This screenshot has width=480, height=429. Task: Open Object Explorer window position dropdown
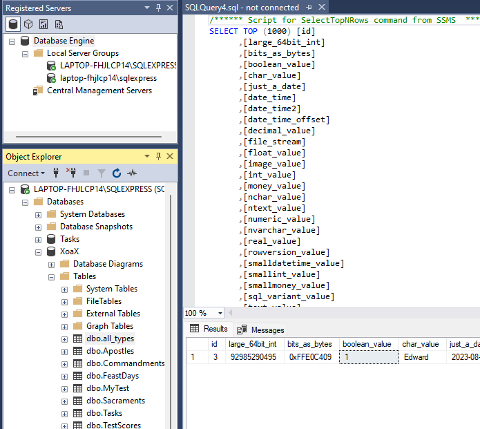point(147,157)
